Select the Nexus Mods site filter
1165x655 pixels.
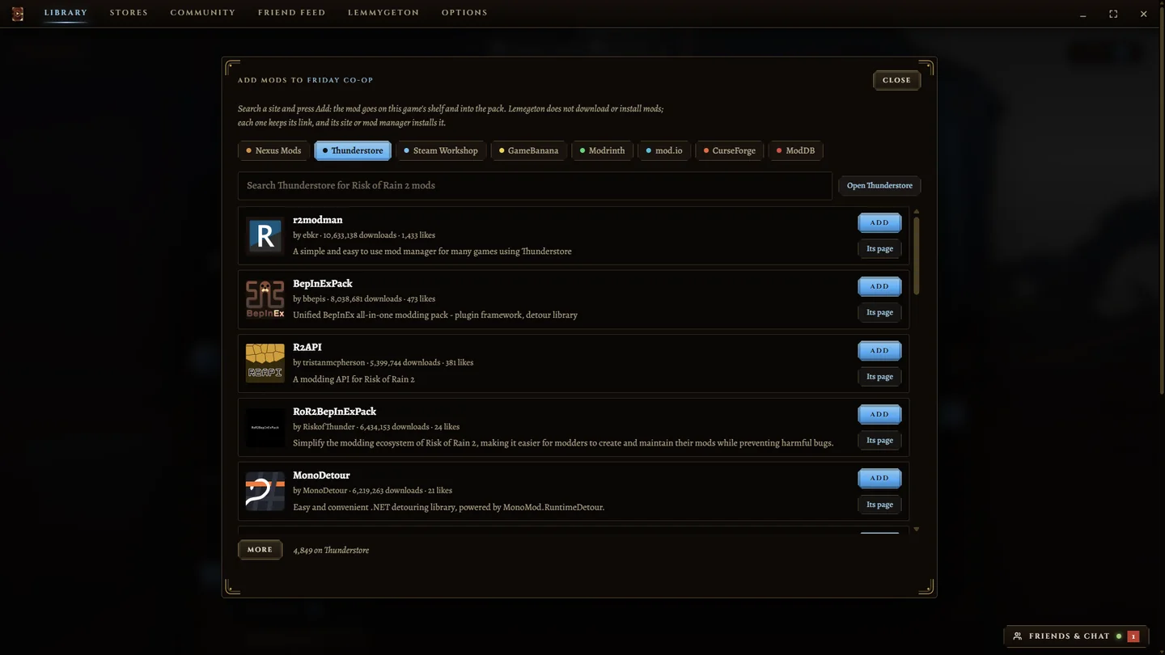pyautogui.click(x=273, y=150)
